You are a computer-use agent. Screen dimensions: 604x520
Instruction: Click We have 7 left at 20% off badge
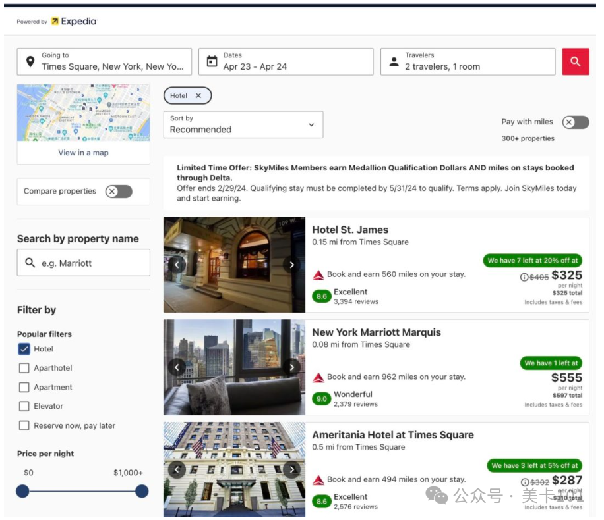tap(533, 261)
